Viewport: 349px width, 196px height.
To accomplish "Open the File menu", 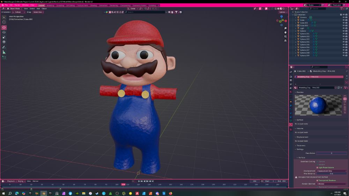I will [6, 5].
